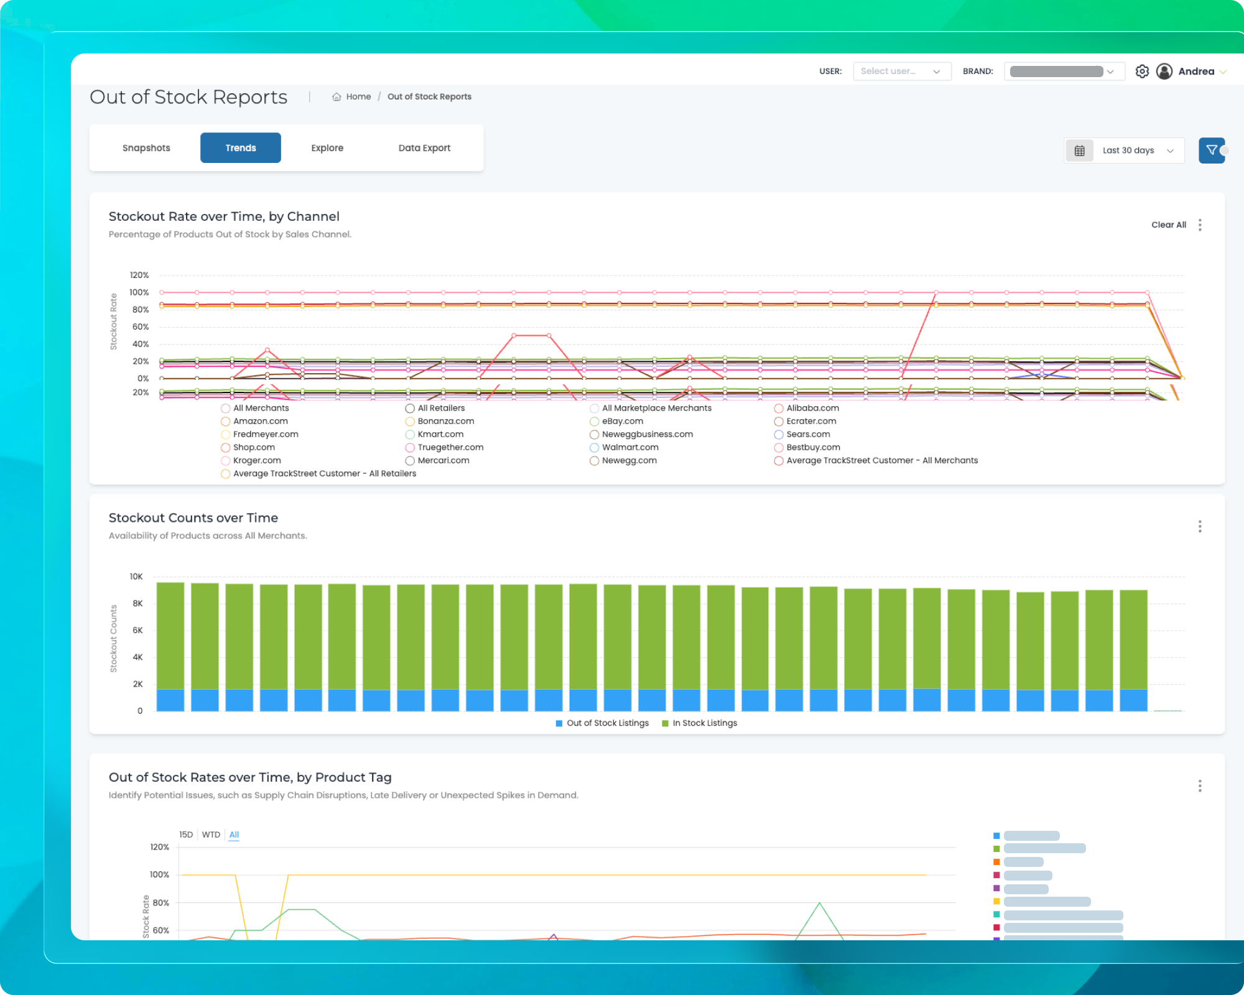
Task: Click the Andrea user avatar icon
Action: click(1164, 72)
